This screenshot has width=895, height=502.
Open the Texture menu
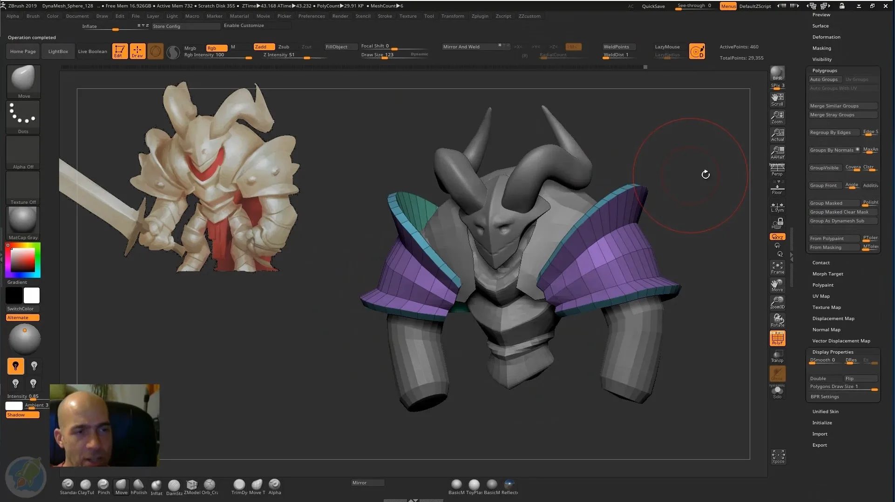tap(408, 16)
